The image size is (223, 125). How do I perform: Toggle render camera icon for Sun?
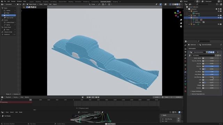(221, 24)
